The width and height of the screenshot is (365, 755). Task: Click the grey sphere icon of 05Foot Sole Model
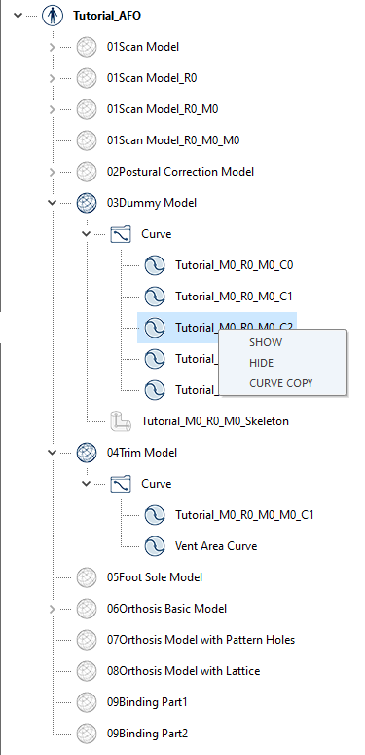coord(87,577)
